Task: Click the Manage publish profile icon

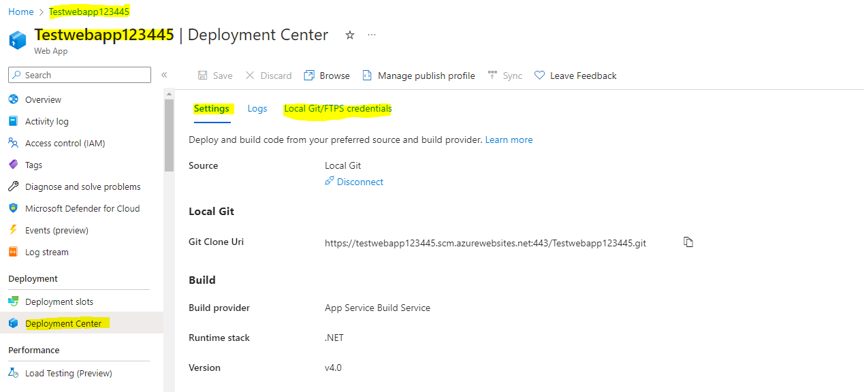Action: [x=367, y=76]
